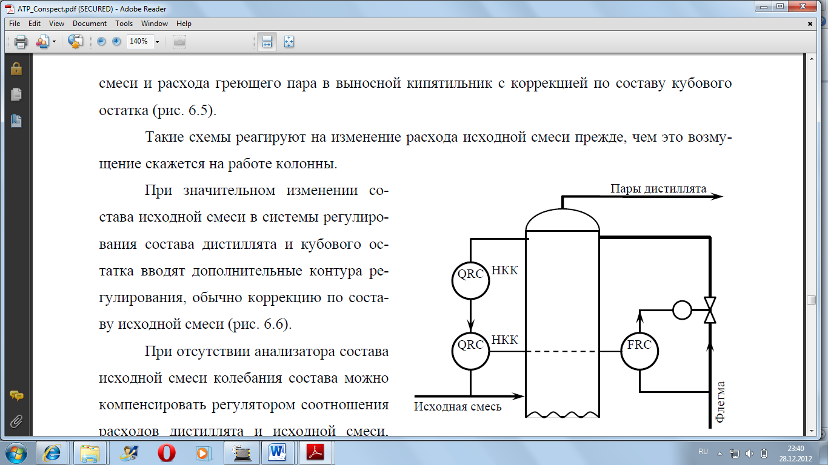Click the text 'остатка (рис. 6.5).'
The image size is (828, 465).
pyautogui.click(x=158, y=112)
